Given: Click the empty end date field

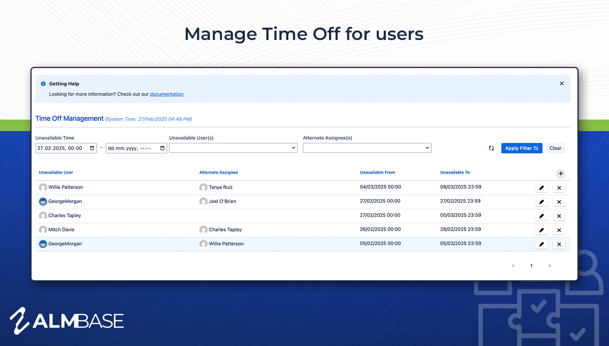Looking at the screenshot, I should pos(137,148).
